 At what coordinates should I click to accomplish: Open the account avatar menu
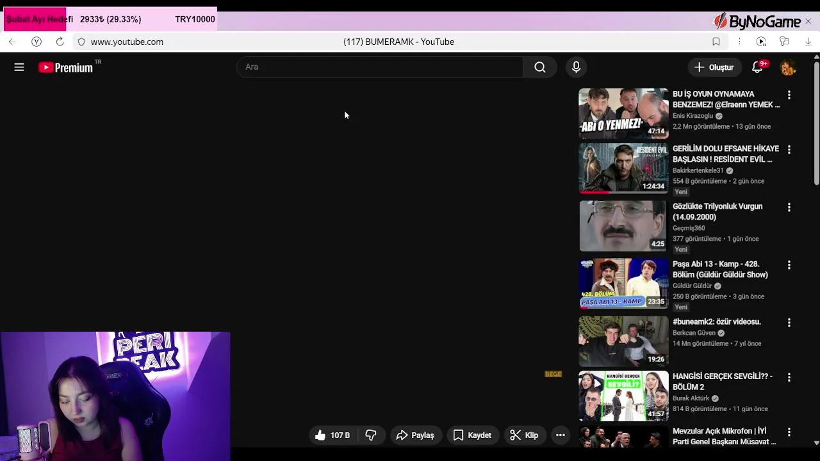(788, 67)
